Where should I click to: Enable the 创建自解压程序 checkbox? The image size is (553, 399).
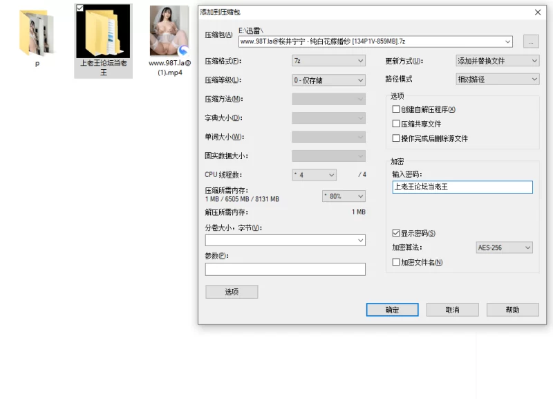click(x=396, y=109)
